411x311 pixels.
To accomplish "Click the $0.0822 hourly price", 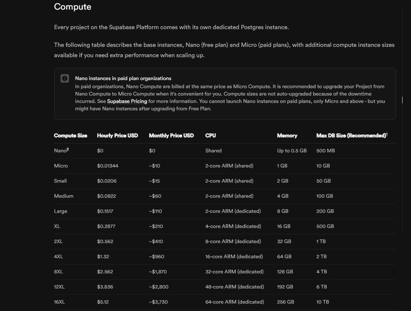I will [x=106, y=196].
